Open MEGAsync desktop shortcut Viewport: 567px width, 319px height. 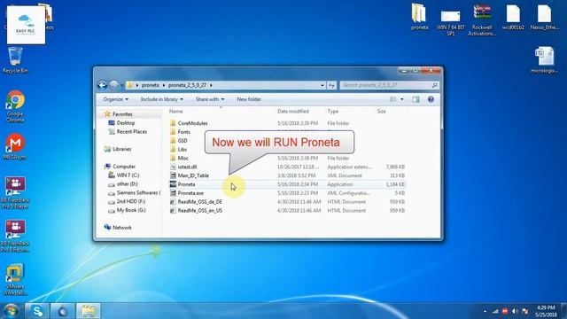tap(15, 146)
